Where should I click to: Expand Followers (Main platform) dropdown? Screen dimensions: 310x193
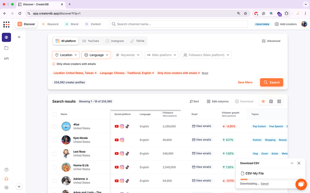[206, 55]
